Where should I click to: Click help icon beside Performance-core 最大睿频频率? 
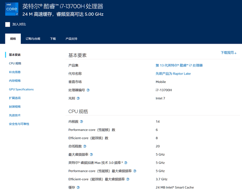click(x=135, y=171)
